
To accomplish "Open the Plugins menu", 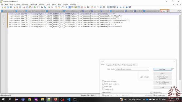I will coord(65,4).
